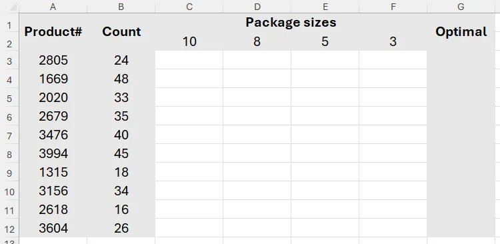Click the select-all corner triangle
This screenshot has width=500, height=244.
click(12, 7)
